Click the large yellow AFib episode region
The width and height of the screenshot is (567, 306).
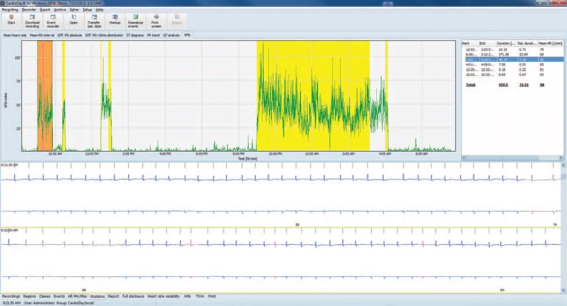pos(313,95)
